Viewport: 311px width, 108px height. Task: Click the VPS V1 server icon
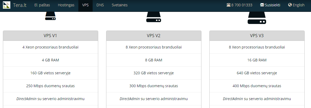[50, 16]
